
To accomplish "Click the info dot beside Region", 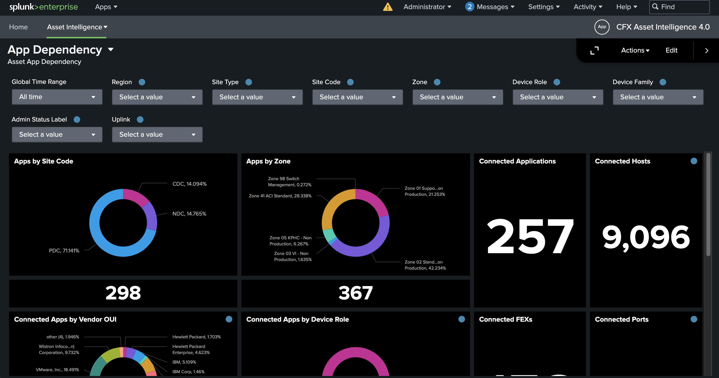I will [142, 82].
